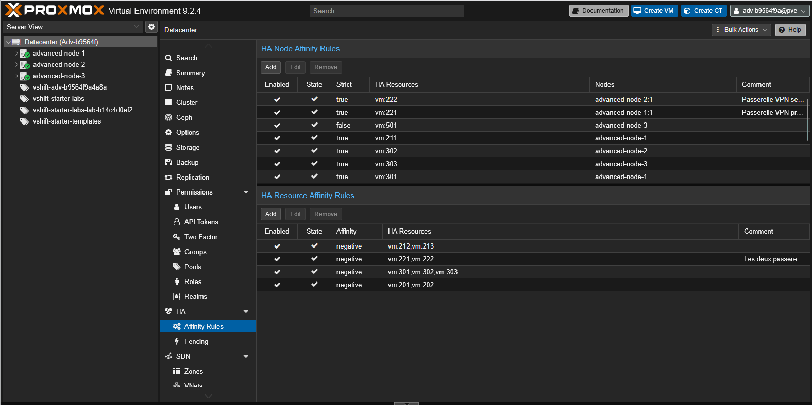Click the Create VM button
Image resolution: width=812 pixels, height=405 pixels.
tap(654, 11)
